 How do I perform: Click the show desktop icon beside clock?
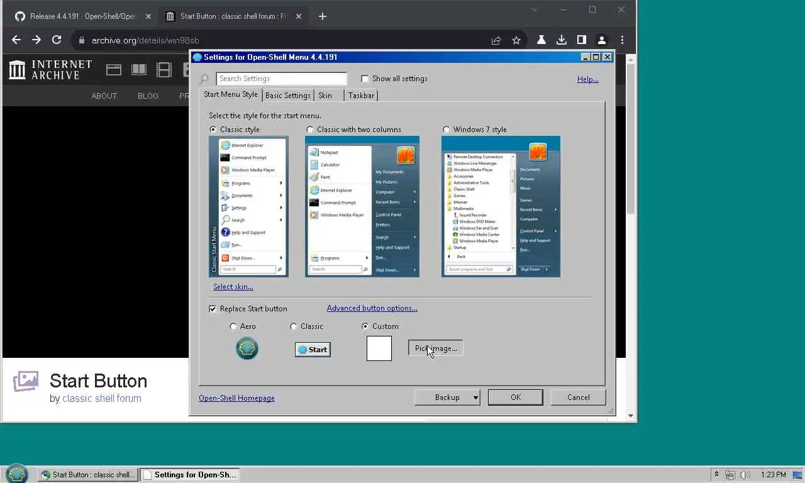(796, 475)
